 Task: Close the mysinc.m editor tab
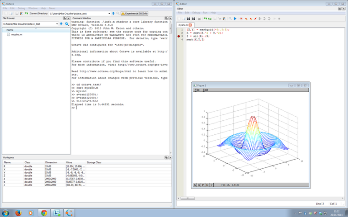190,25
